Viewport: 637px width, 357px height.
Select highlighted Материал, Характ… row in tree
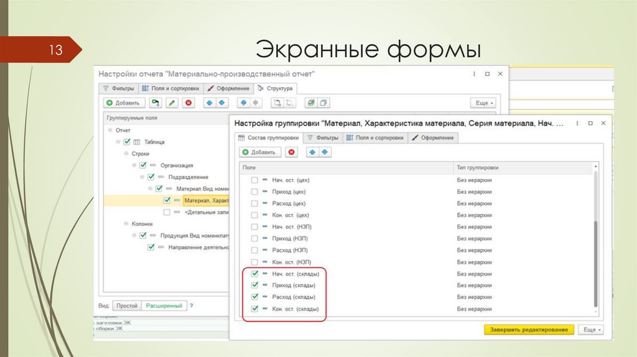click(x=167, y=201)
